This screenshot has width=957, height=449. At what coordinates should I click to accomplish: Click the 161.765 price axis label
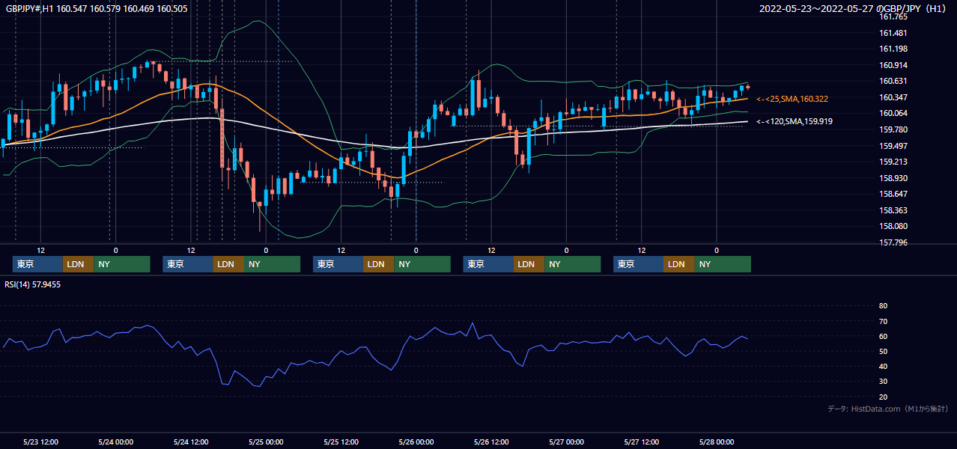pyautogui.click(x=893, y=16)
